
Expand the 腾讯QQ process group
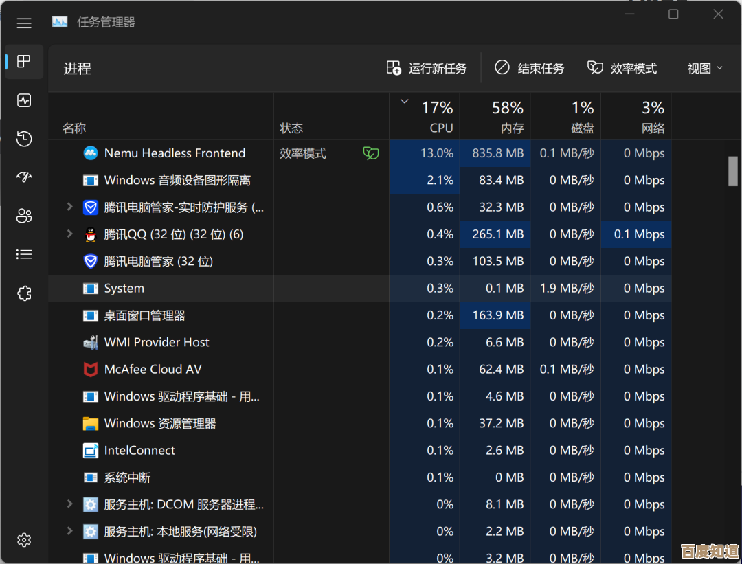69,234
